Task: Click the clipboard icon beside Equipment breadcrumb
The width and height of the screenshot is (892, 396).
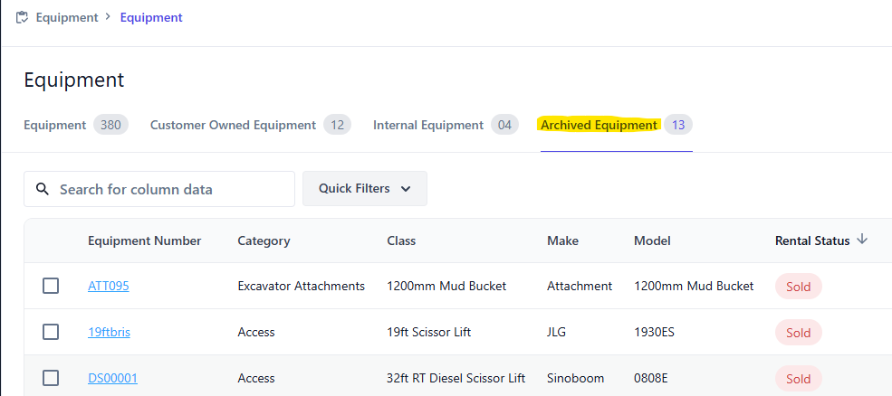Action: coord(22,17)
